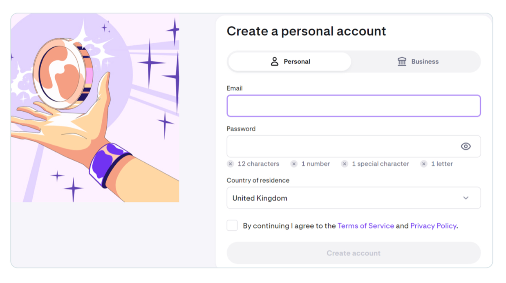Click the x icon beside 1 letter

424,164
